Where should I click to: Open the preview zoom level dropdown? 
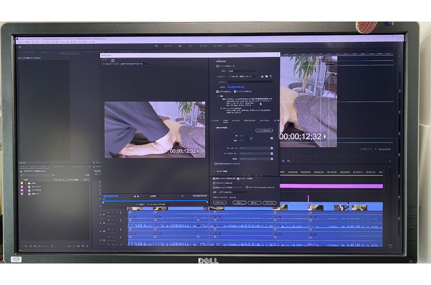point(156,197)
